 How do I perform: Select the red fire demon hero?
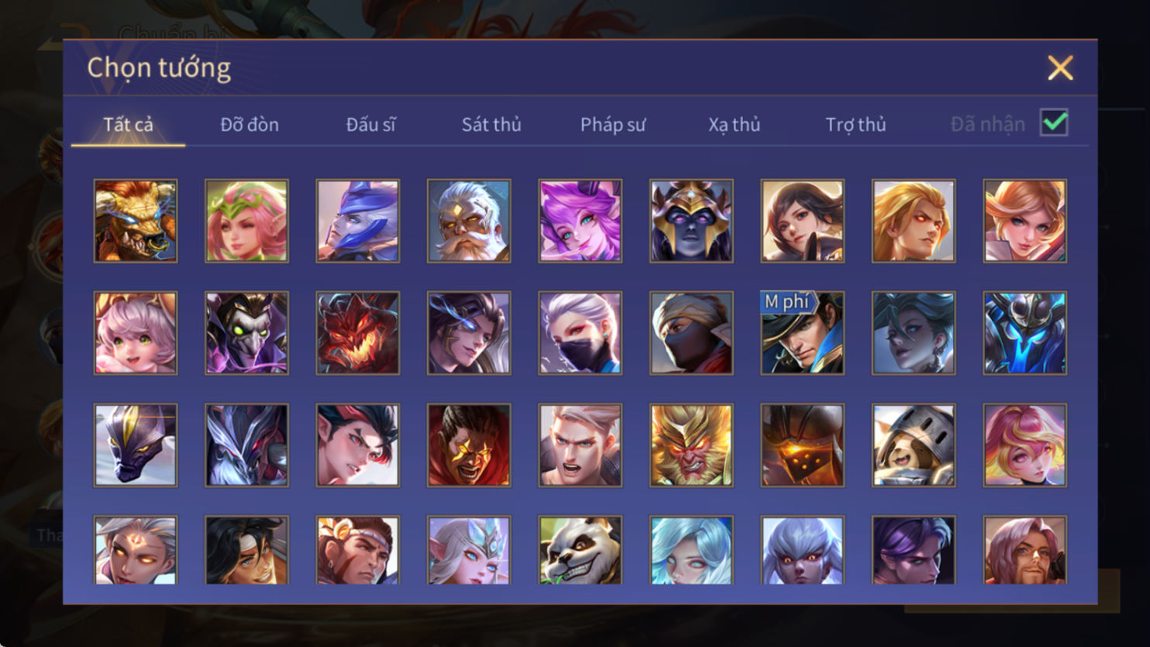tap(358, 333)
